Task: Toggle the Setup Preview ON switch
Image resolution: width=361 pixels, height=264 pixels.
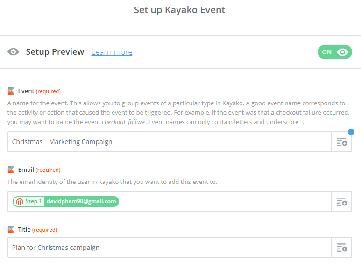Action: click(x=334, y=52)
